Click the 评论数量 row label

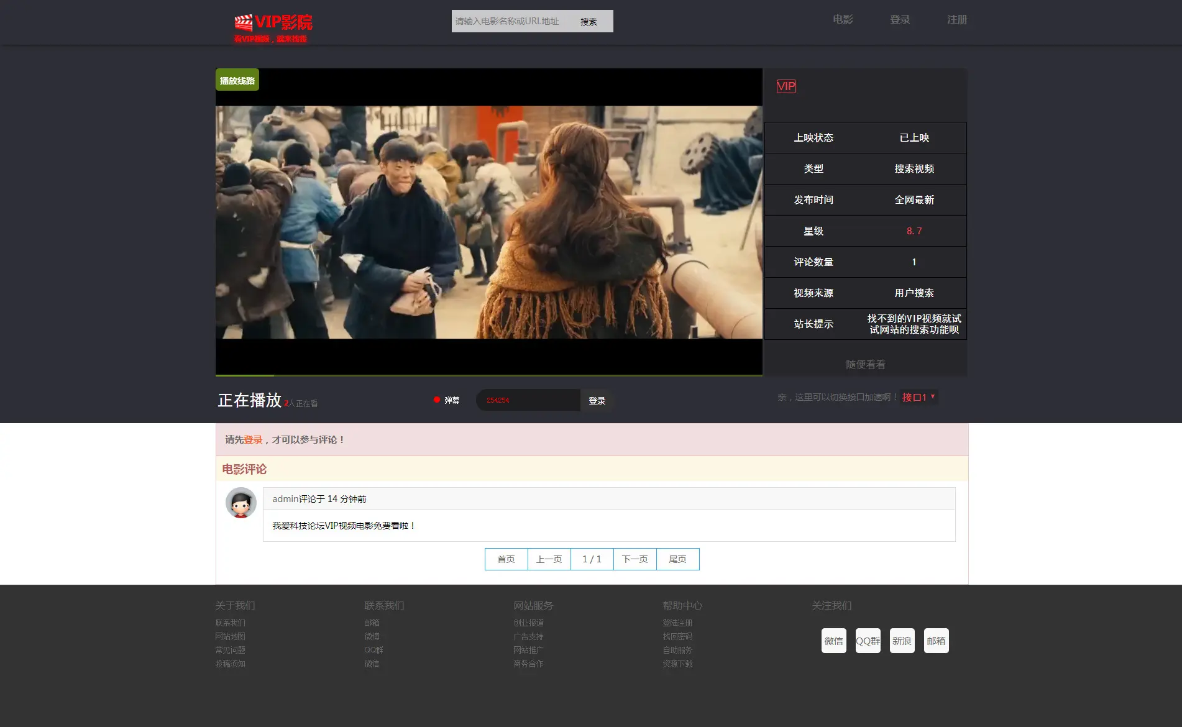813,262
